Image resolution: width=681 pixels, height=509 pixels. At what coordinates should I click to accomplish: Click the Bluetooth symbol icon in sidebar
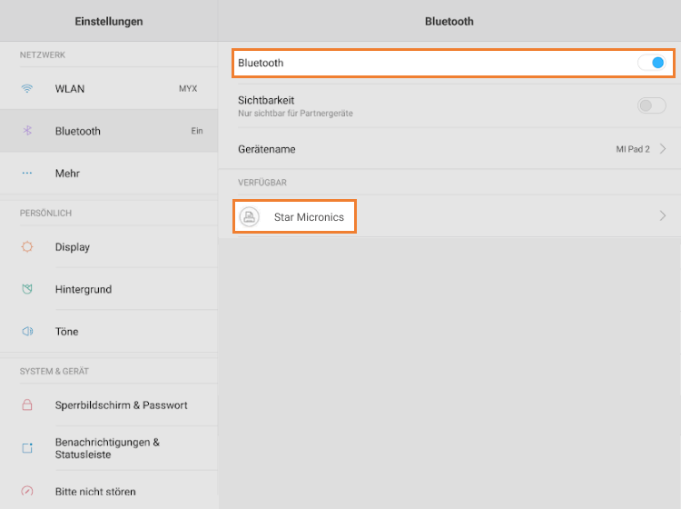tap(27, 130)
